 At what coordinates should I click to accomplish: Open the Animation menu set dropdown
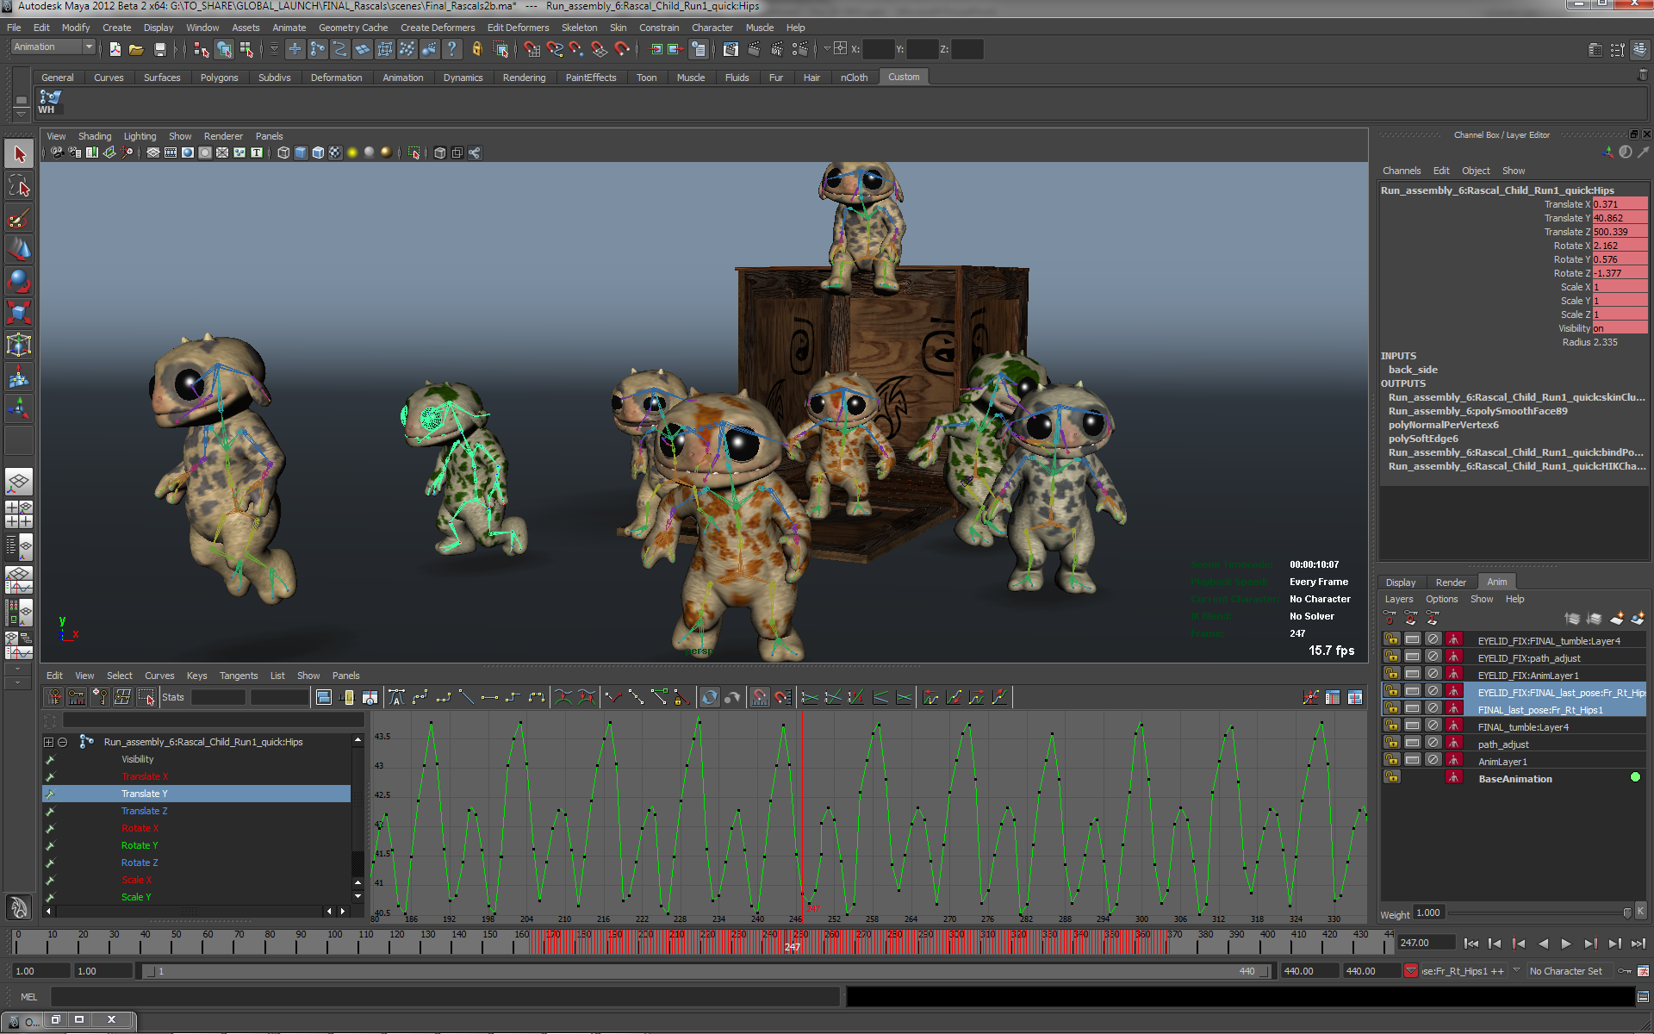pos(53,47)
